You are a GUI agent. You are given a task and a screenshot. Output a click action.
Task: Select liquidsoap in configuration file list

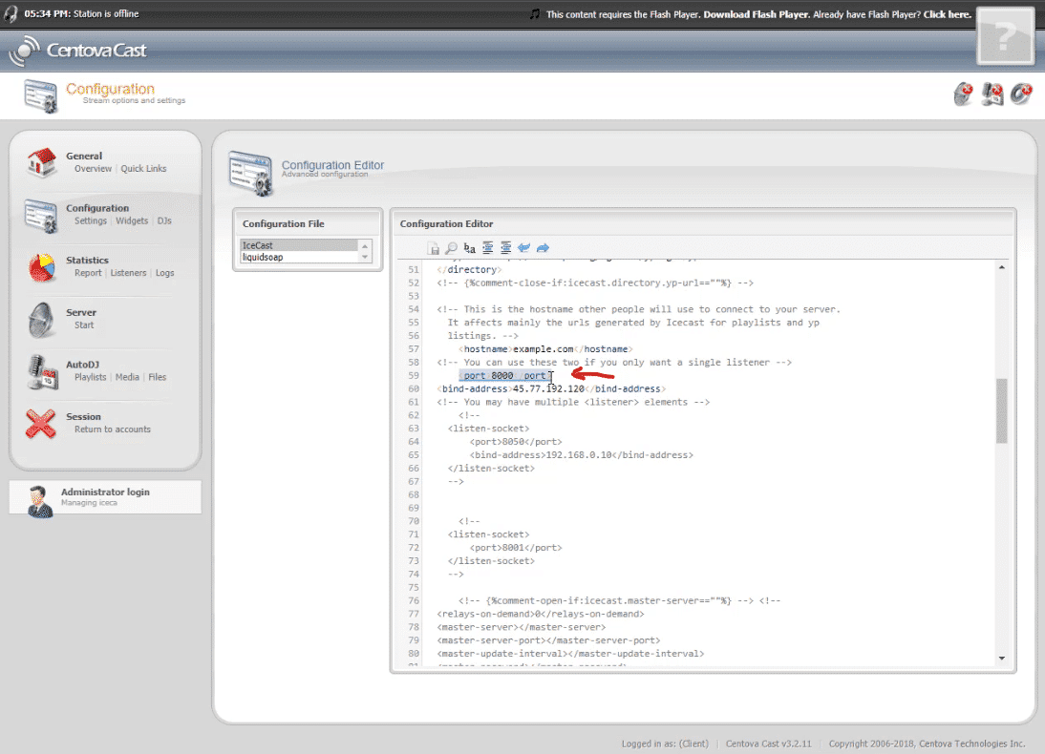299,257
